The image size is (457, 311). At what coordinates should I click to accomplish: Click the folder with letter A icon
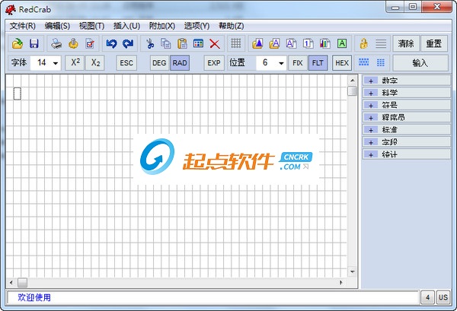point(274,43)
